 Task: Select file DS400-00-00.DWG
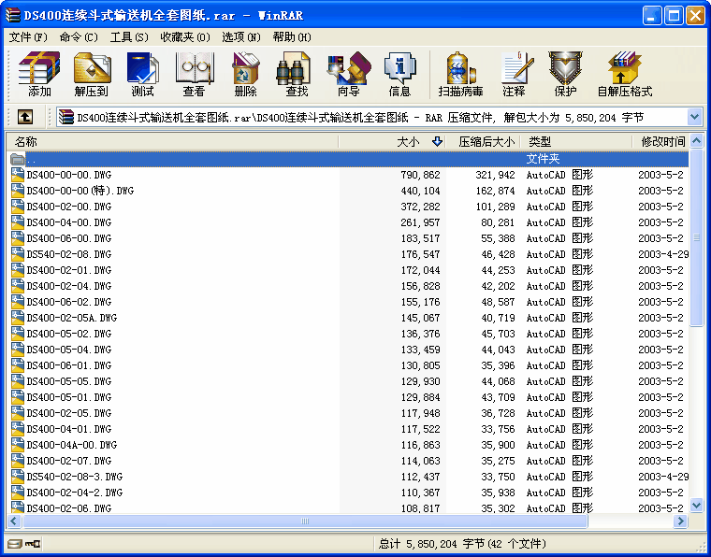tap(70, 175)
